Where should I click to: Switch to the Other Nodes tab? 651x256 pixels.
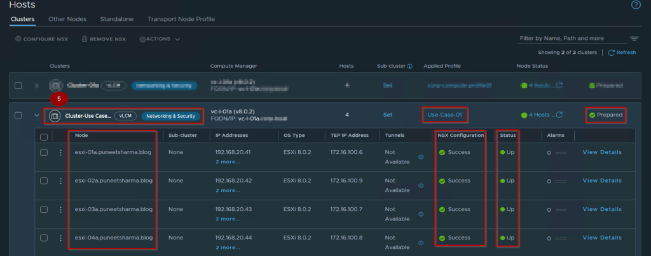(x=67, y=19)
